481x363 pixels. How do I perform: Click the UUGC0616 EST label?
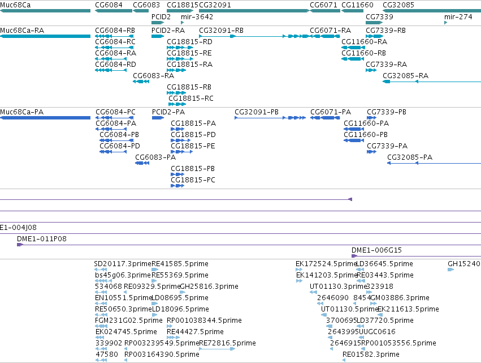377,332
